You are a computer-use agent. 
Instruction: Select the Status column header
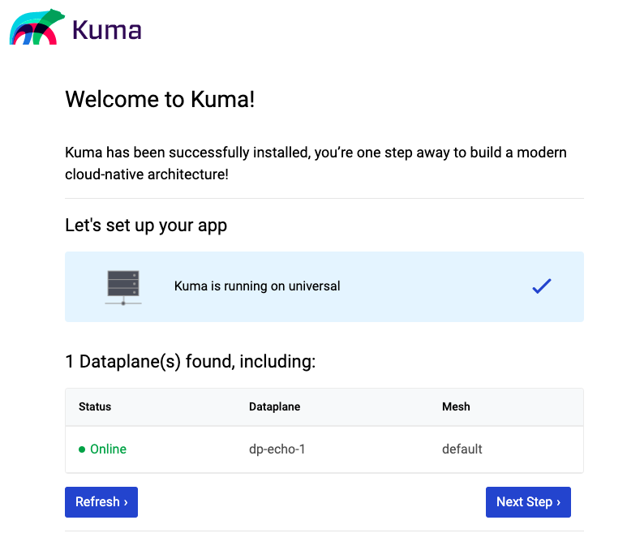95,406
